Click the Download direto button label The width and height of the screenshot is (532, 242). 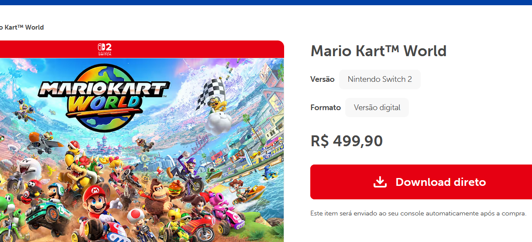tap(441, 182)
